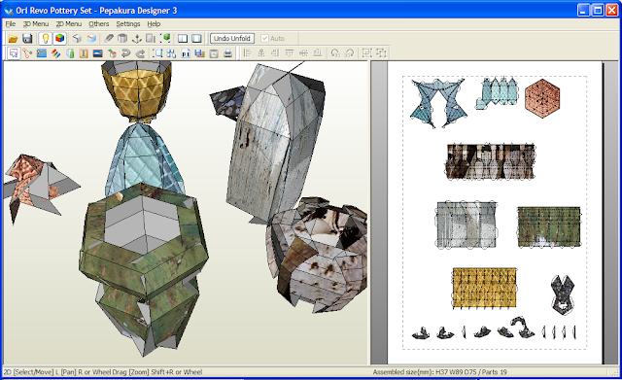Screen dimensions: 622x380
Task: Open the Settings menu
Action: pyautogui.click(x=128, y=23)
